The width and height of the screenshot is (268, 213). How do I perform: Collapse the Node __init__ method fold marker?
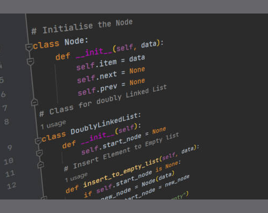point(30,62)
